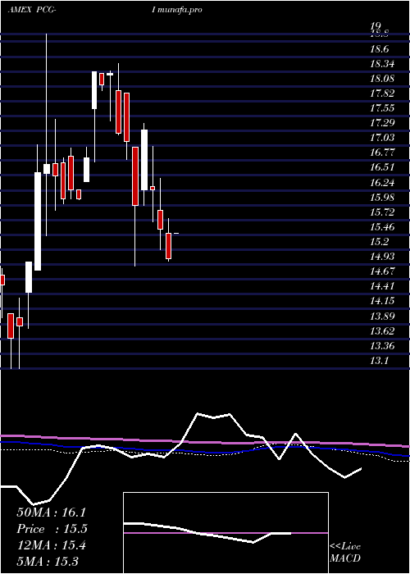Click the 18.34 price axis label
The width and height of the screenshot is (410, 574).
[x=382, y=64]
